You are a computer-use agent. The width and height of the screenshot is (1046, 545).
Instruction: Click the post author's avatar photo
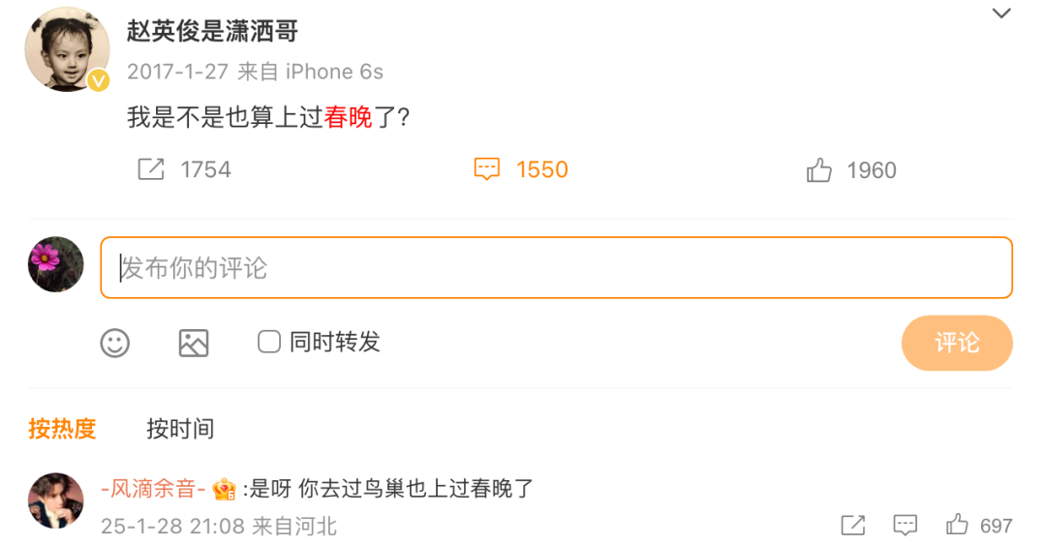click(x=67, y=50)
